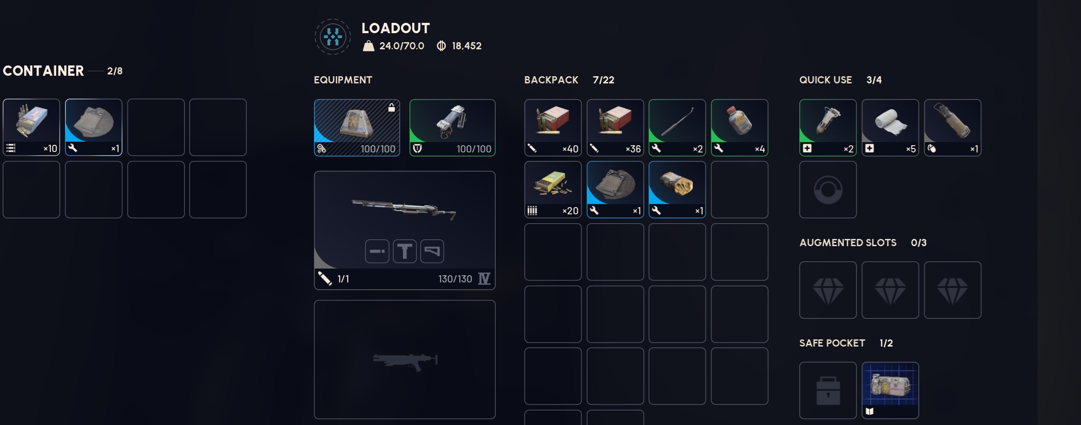The height and width of the screenshot is (425, 1081).
Task: Click the empty secondary weapon slot
Action: point(405,360)
